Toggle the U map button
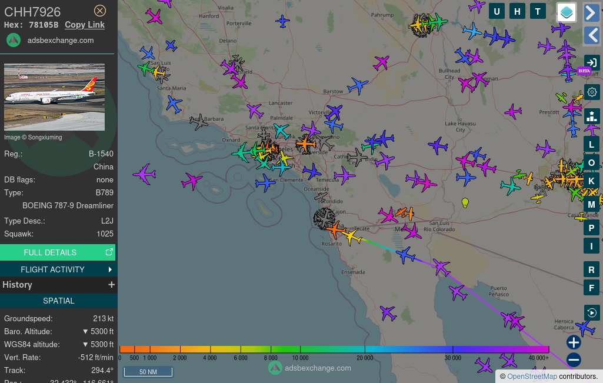This screenshot has width=603, height=383. [497, 12]
